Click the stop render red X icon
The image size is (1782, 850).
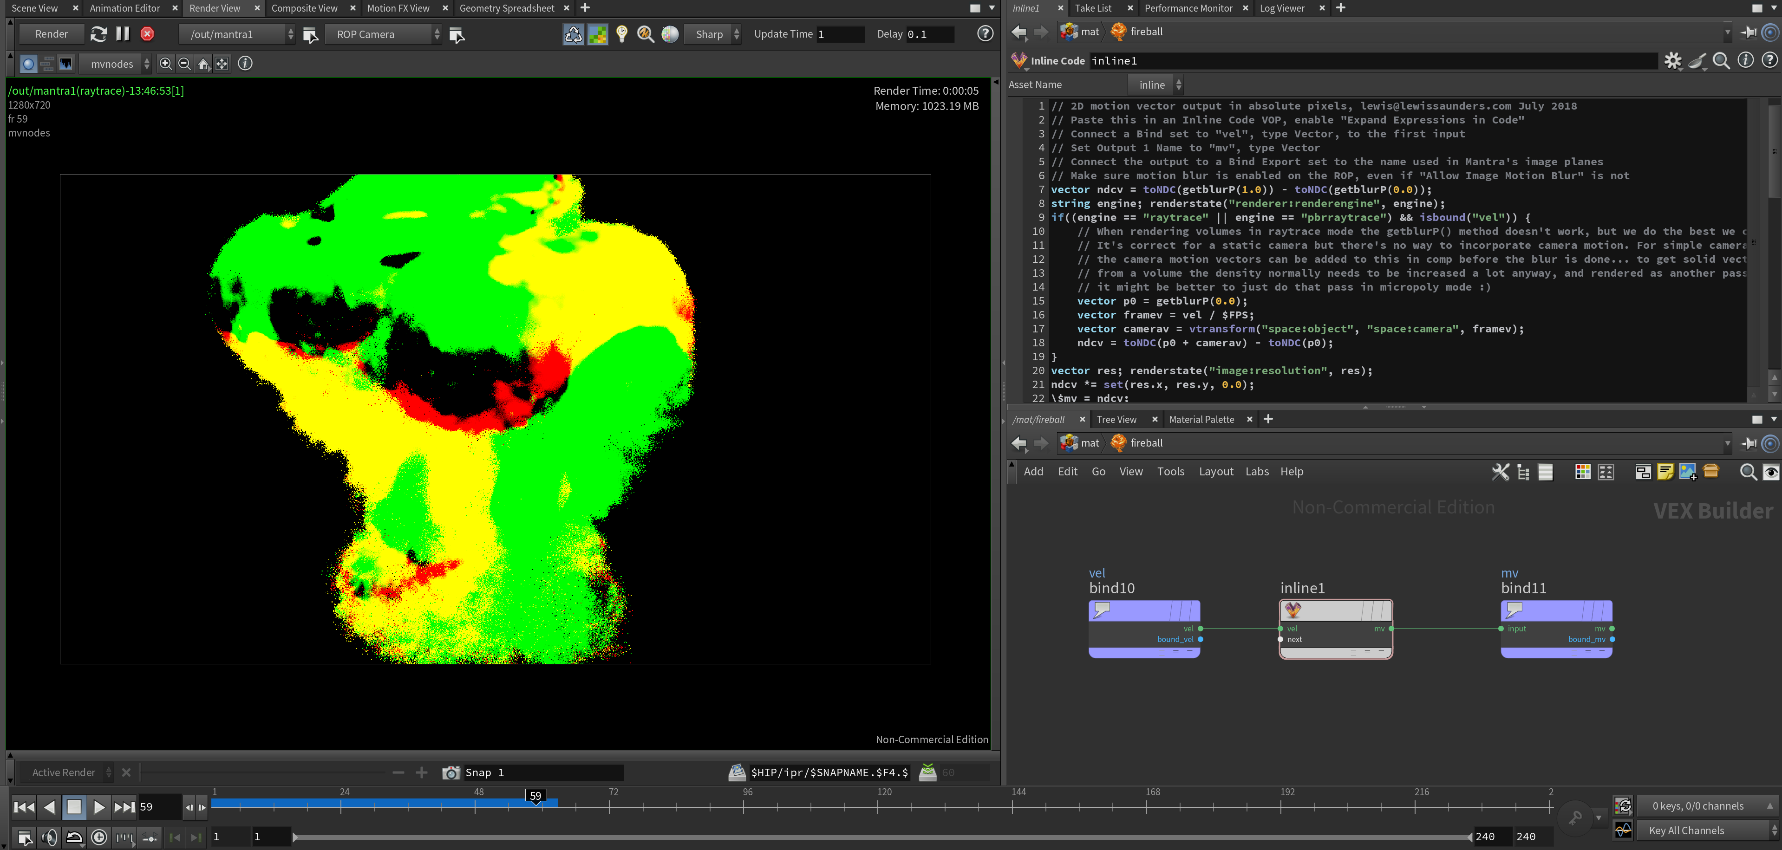pyautogui.click(x=147, y=34)
